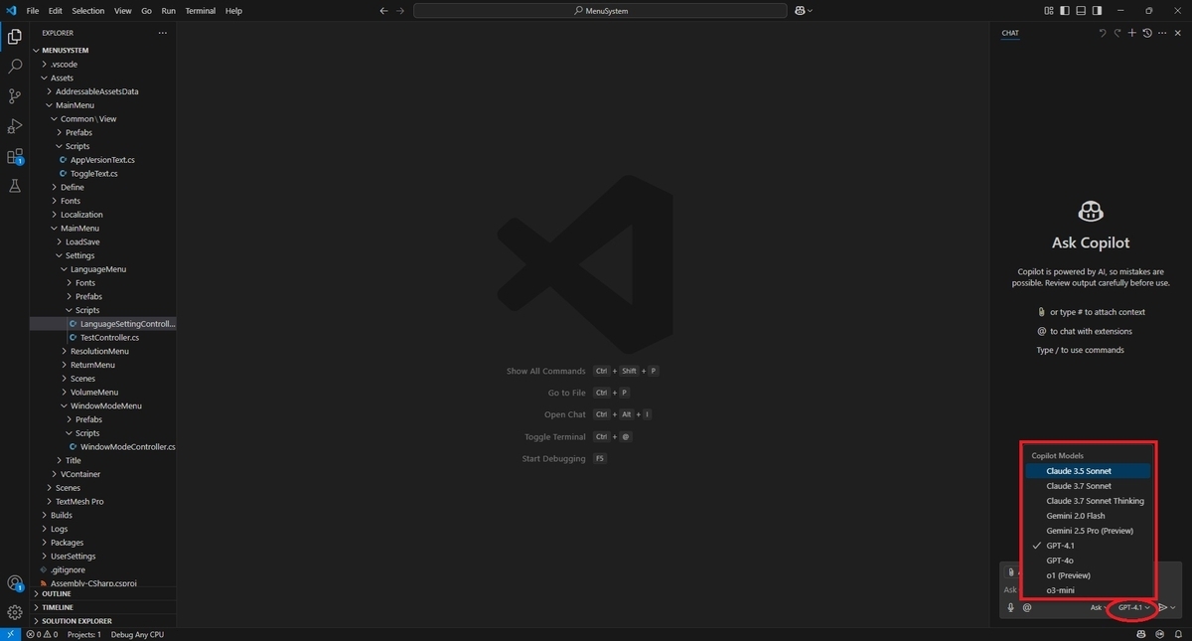Click the MenuSystem command center search box
Viewport: 1192px width, 641px height.
pos(600,11)
